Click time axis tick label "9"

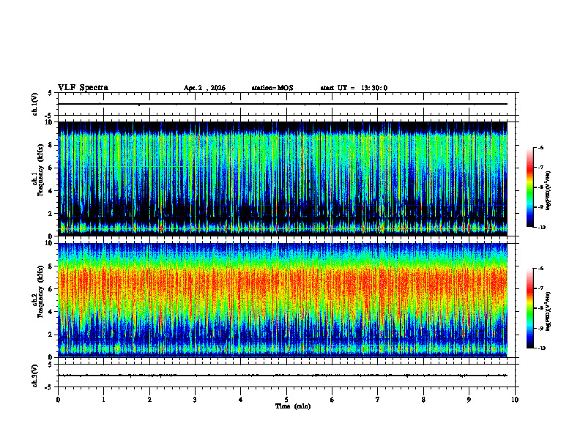[x=469, y=400]
